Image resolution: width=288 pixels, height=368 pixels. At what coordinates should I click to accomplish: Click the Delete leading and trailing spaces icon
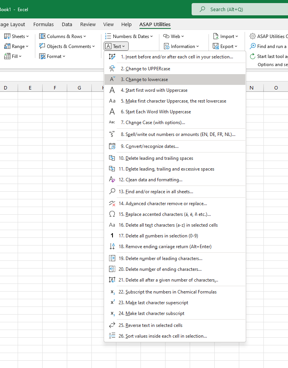112,158
